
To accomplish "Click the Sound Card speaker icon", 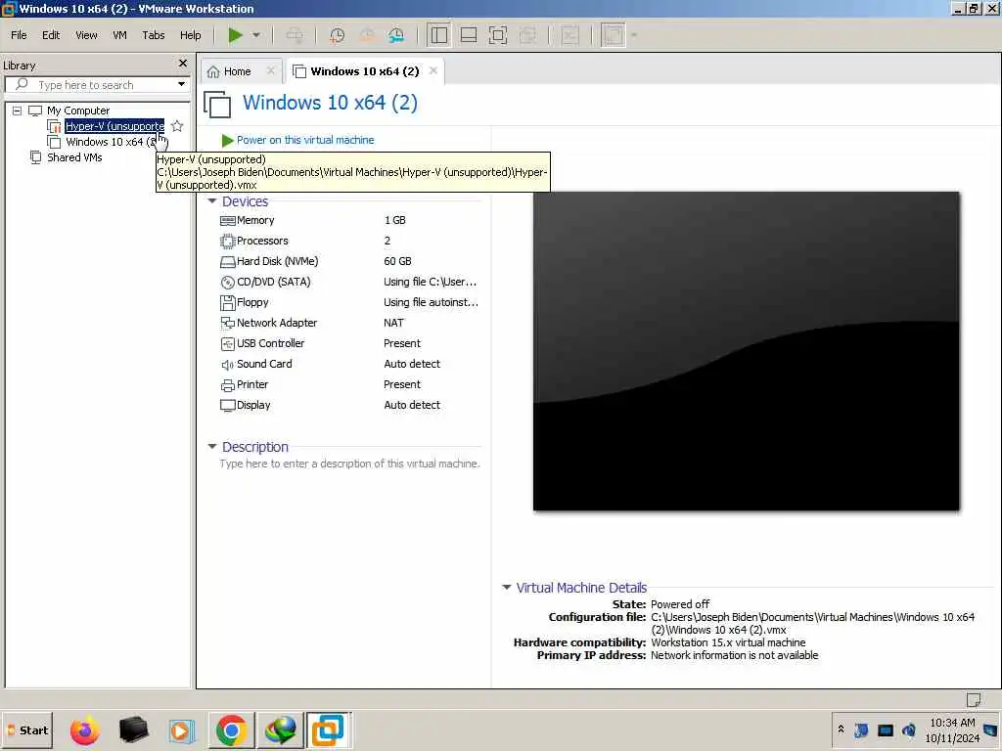I will (227, 365).
